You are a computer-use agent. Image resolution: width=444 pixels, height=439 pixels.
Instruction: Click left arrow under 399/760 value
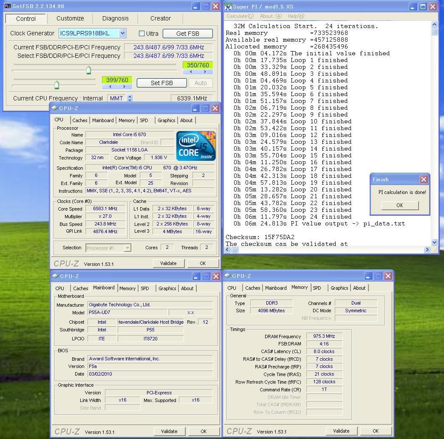click(x=110, y=87)
